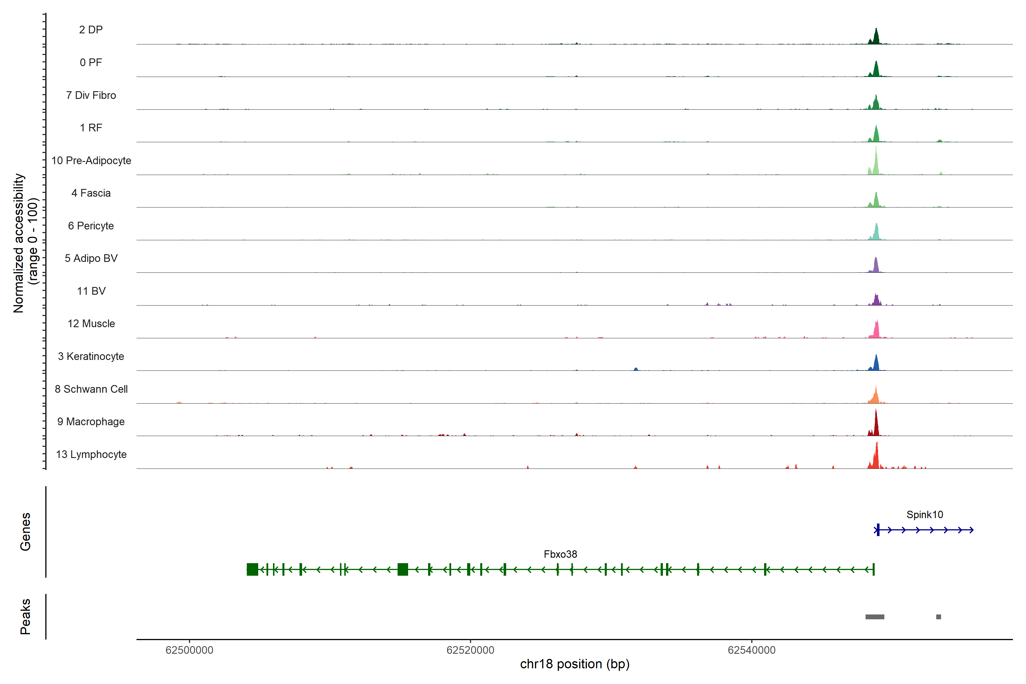
Task: Click the Fbxo38 gene label
Action: [x=560, y=554]
